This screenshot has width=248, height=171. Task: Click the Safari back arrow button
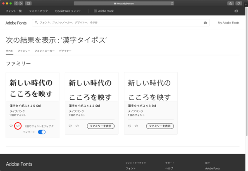tap(16, 3)
